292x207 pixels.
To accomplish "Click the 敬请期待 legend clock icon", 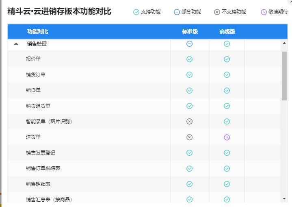I will [x=264, y=12].
